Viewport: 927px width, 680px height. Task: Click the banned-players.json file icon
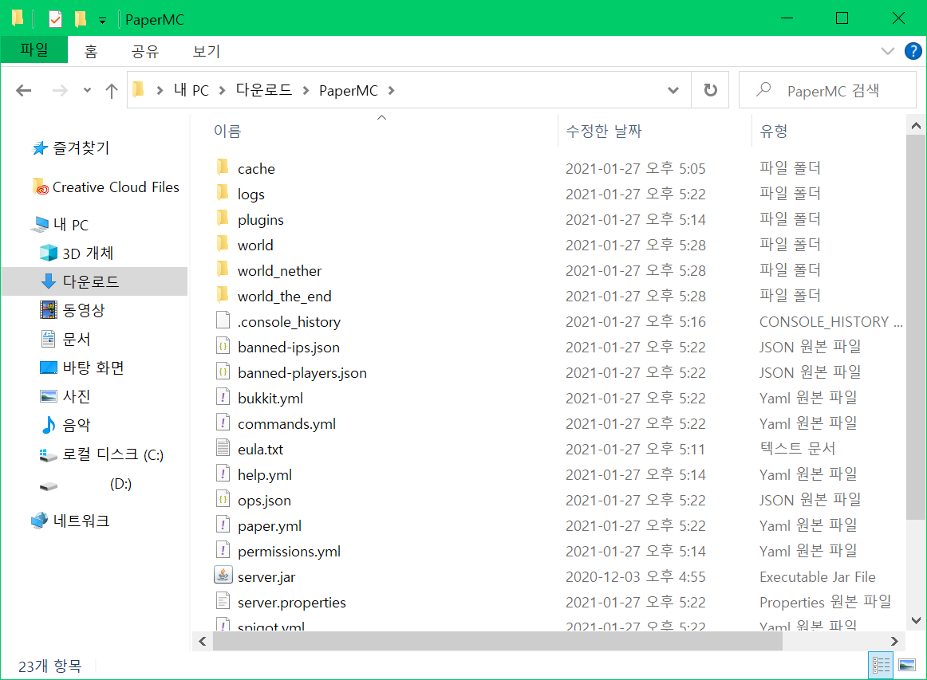click(223, 371)
